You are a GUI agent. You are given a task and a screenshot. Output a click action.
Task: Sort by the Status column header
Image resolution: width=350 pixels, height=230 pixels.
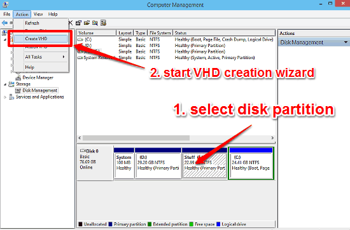224,33
